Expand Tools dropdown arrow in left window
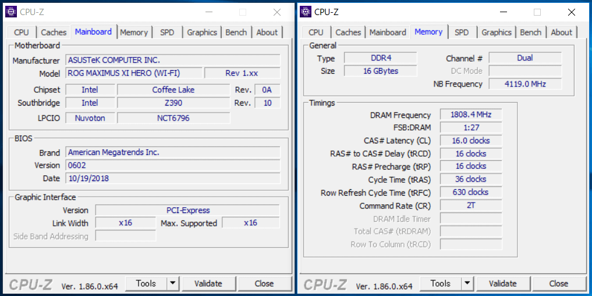This screenshot has height=296, width=592. pos(172,284)
